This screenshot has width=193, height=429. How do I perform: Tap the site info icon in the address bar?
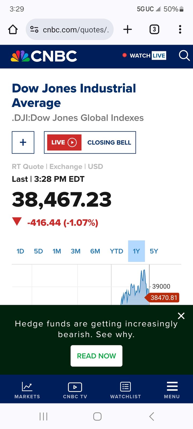coord(34,29)
